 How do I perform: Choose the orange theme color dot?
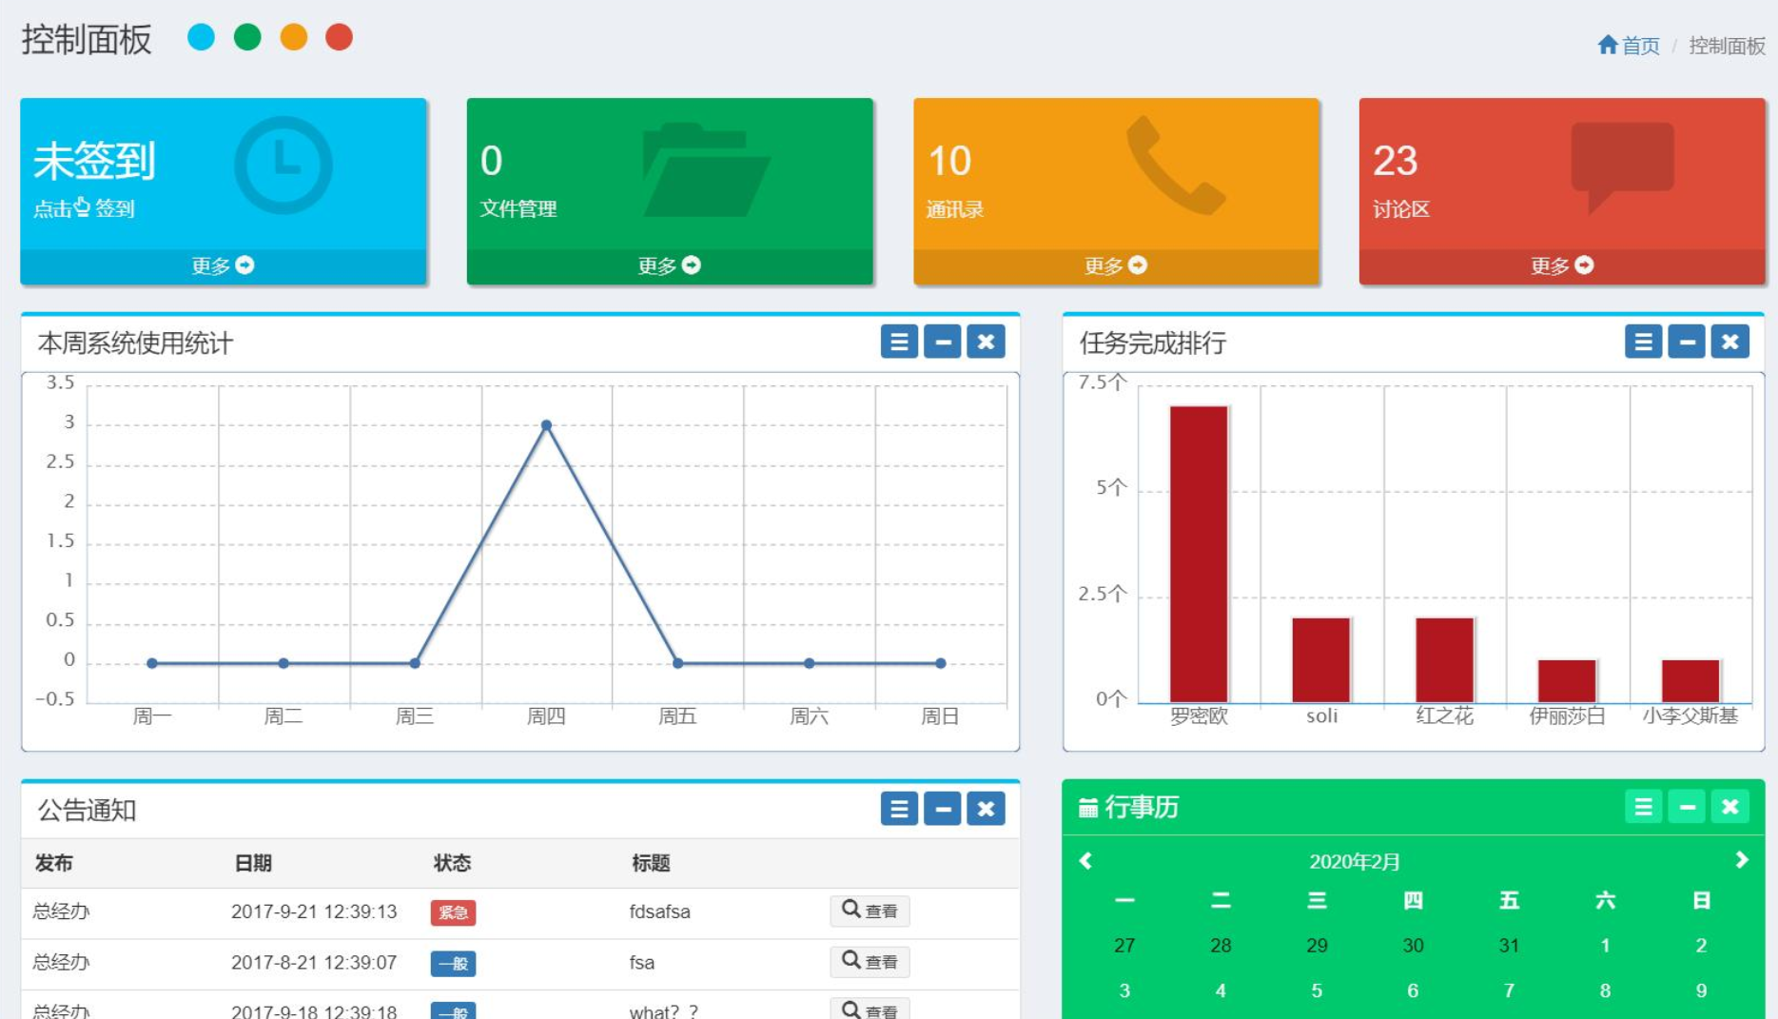pos(293,37)
